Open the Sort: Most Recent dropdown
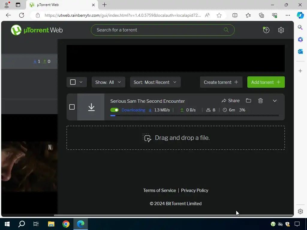Image resolution: width=307 pixels, height=230 pixels. pyautogui.click(x=155, y=82)
